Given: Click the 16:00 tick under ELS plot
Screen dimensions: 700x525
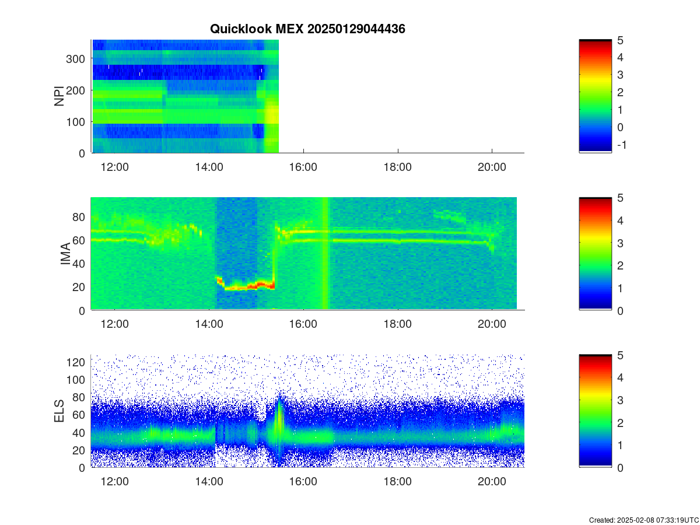Looking at the screenshot, I should (303, 481).
